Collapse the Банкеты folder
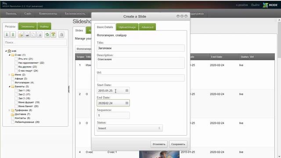This screenshot has height=158, width=281. click(9, 86)
